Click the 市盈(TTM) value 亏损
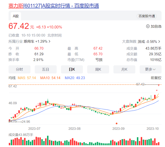The height and width of the screenshot is (147, 165). click(x=99, y=60)
